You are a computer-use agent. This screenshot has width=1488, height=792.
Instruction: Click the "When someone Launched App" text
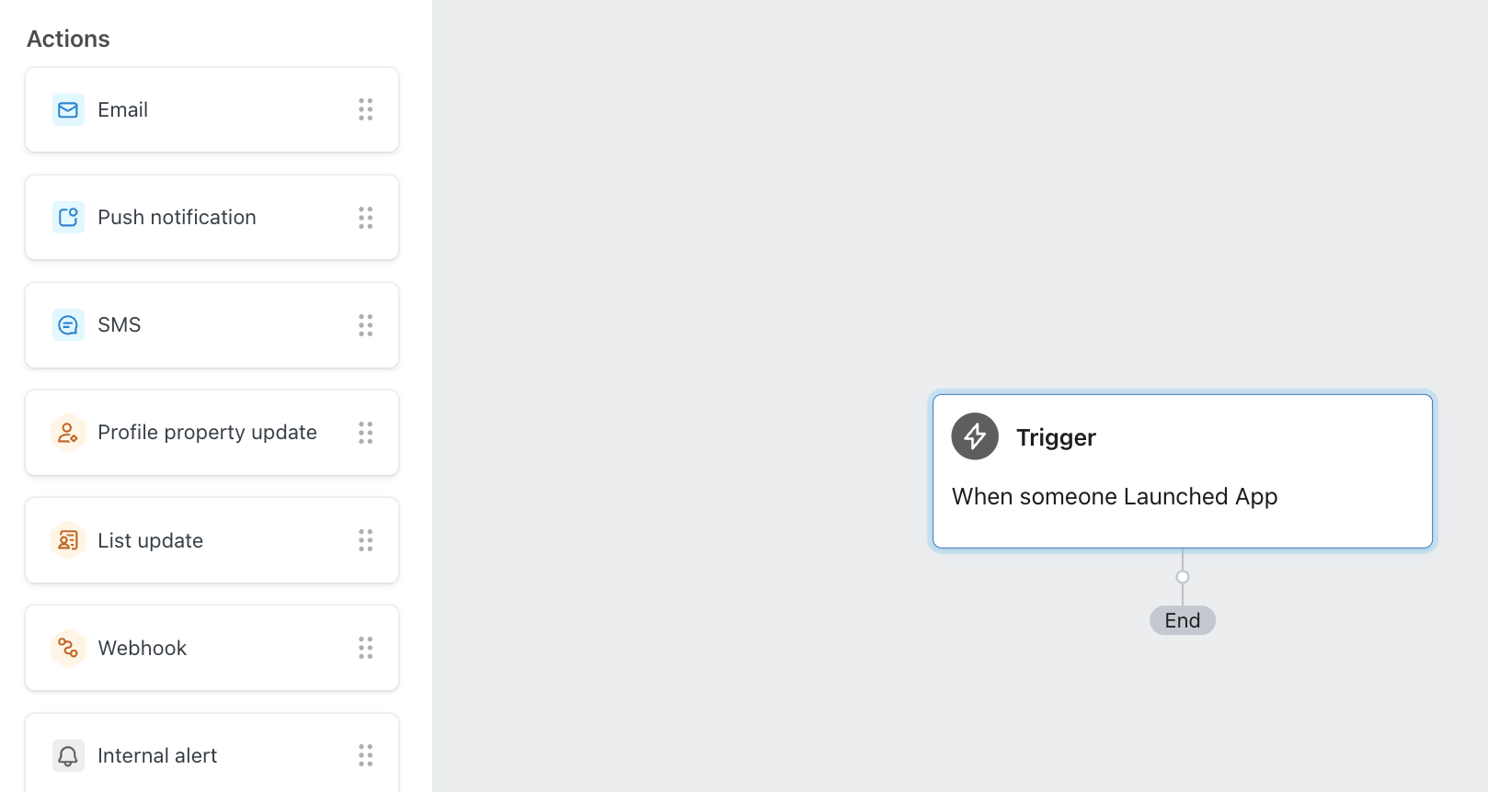click(1114, 497)
